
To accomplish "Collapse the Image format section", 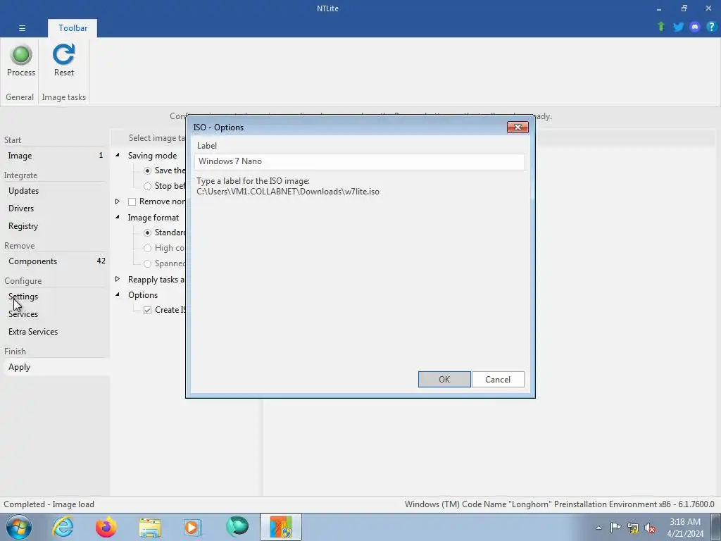I will 118,217.
